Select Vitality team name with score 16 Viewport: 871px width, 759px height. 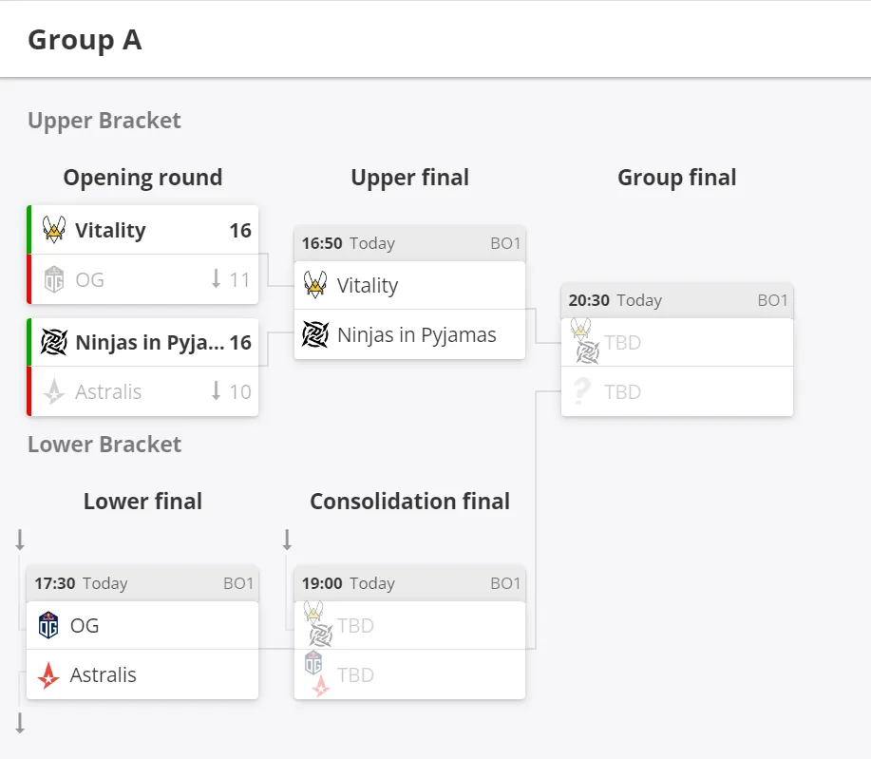[110, 230]
